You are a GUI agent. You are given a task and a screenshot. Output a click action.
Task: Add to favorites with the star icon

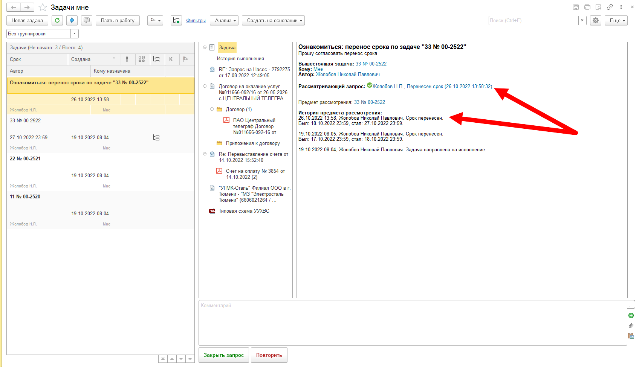43,7
